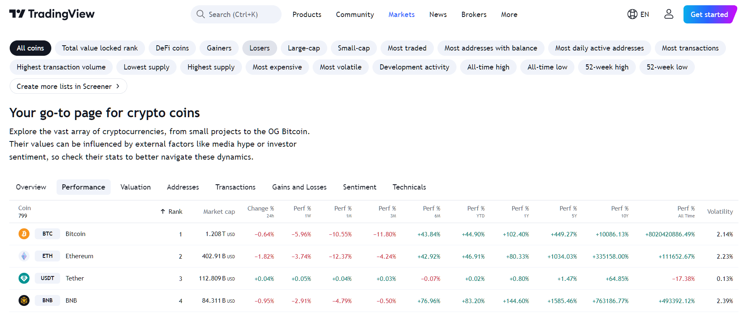Select the All-time low filter
755x314 pixels.
click(547, 67)
